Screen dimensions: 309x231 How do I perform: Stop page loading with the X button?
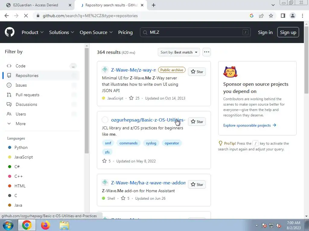(x=26, y=16)
